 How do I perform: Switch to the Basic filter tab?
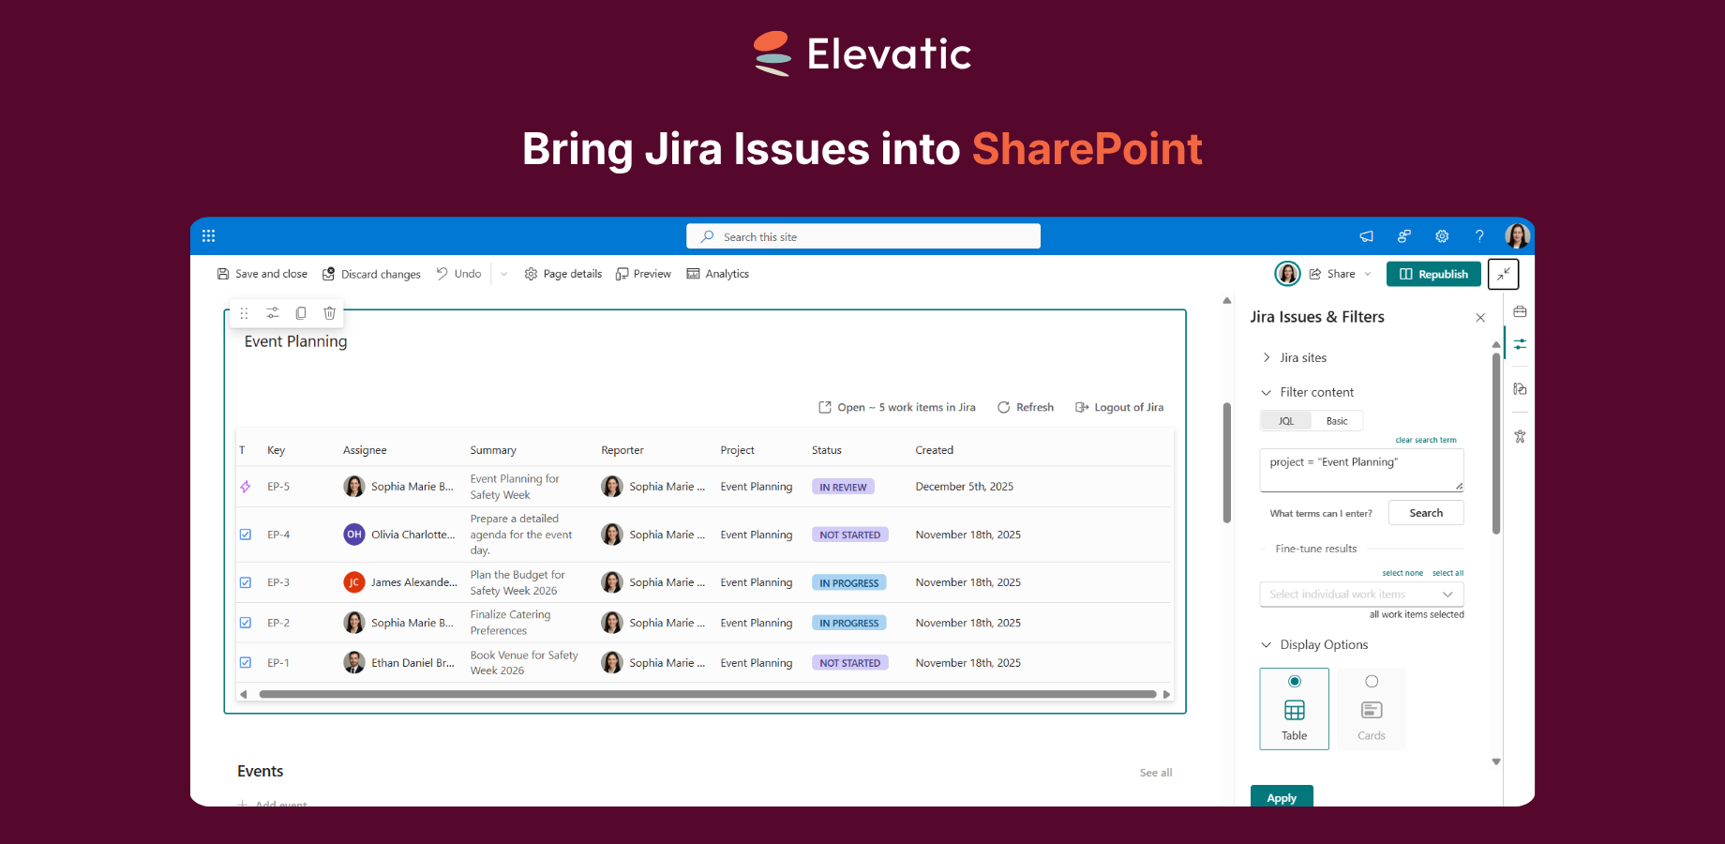tap(1338, 420)
